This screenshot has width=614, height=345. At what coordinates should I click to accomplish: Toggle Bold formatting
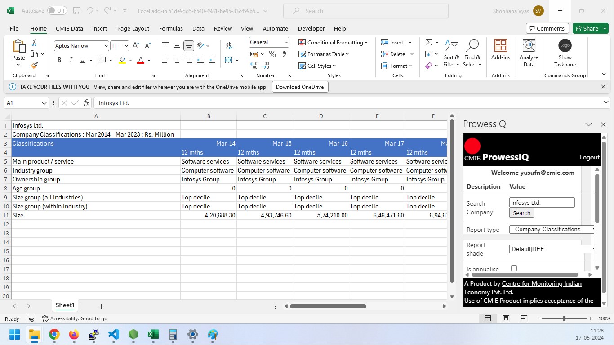tap(59, 60)
